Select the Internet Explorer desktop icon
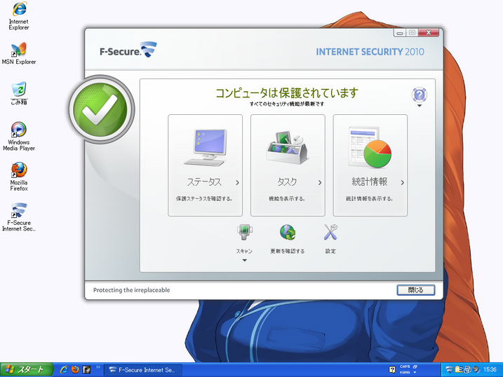 (x=19, y=16)
